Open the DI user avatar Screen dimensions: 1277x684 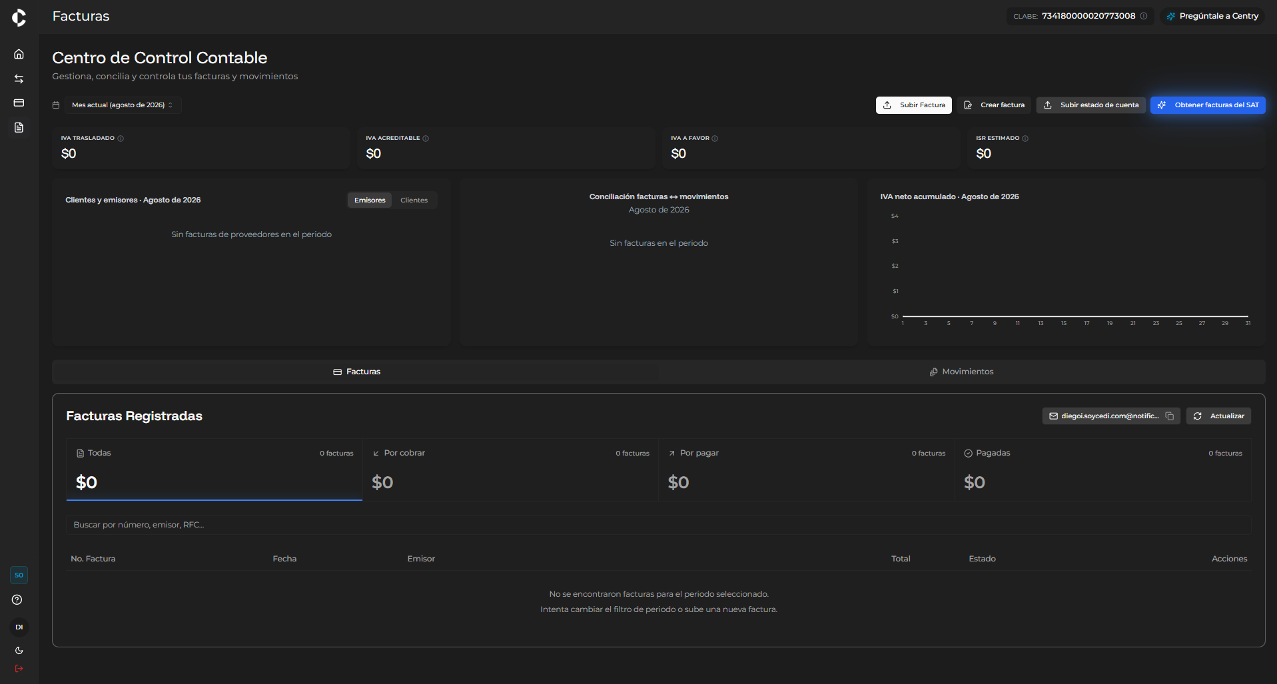pos(19,627)
